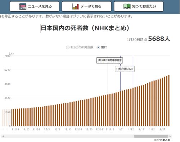Click the 1/12 x-axis date label
180x142 pixels.
131,129
